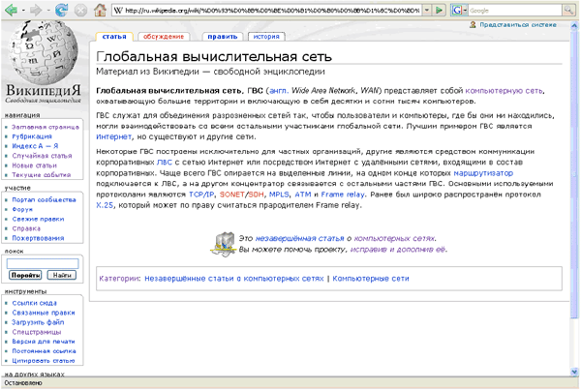Open the Постоянная ссылка link
The height and width of the screenshot is (390, 581).
[44, 351]
